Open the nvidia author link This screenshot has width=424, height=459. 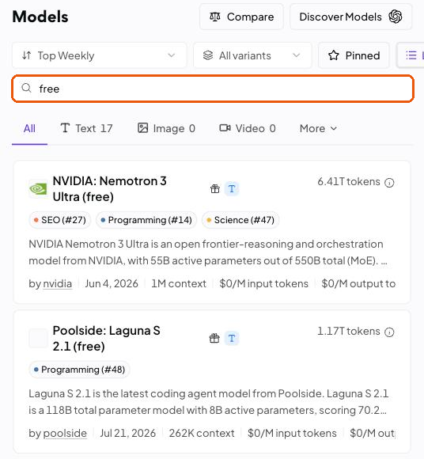58,283
